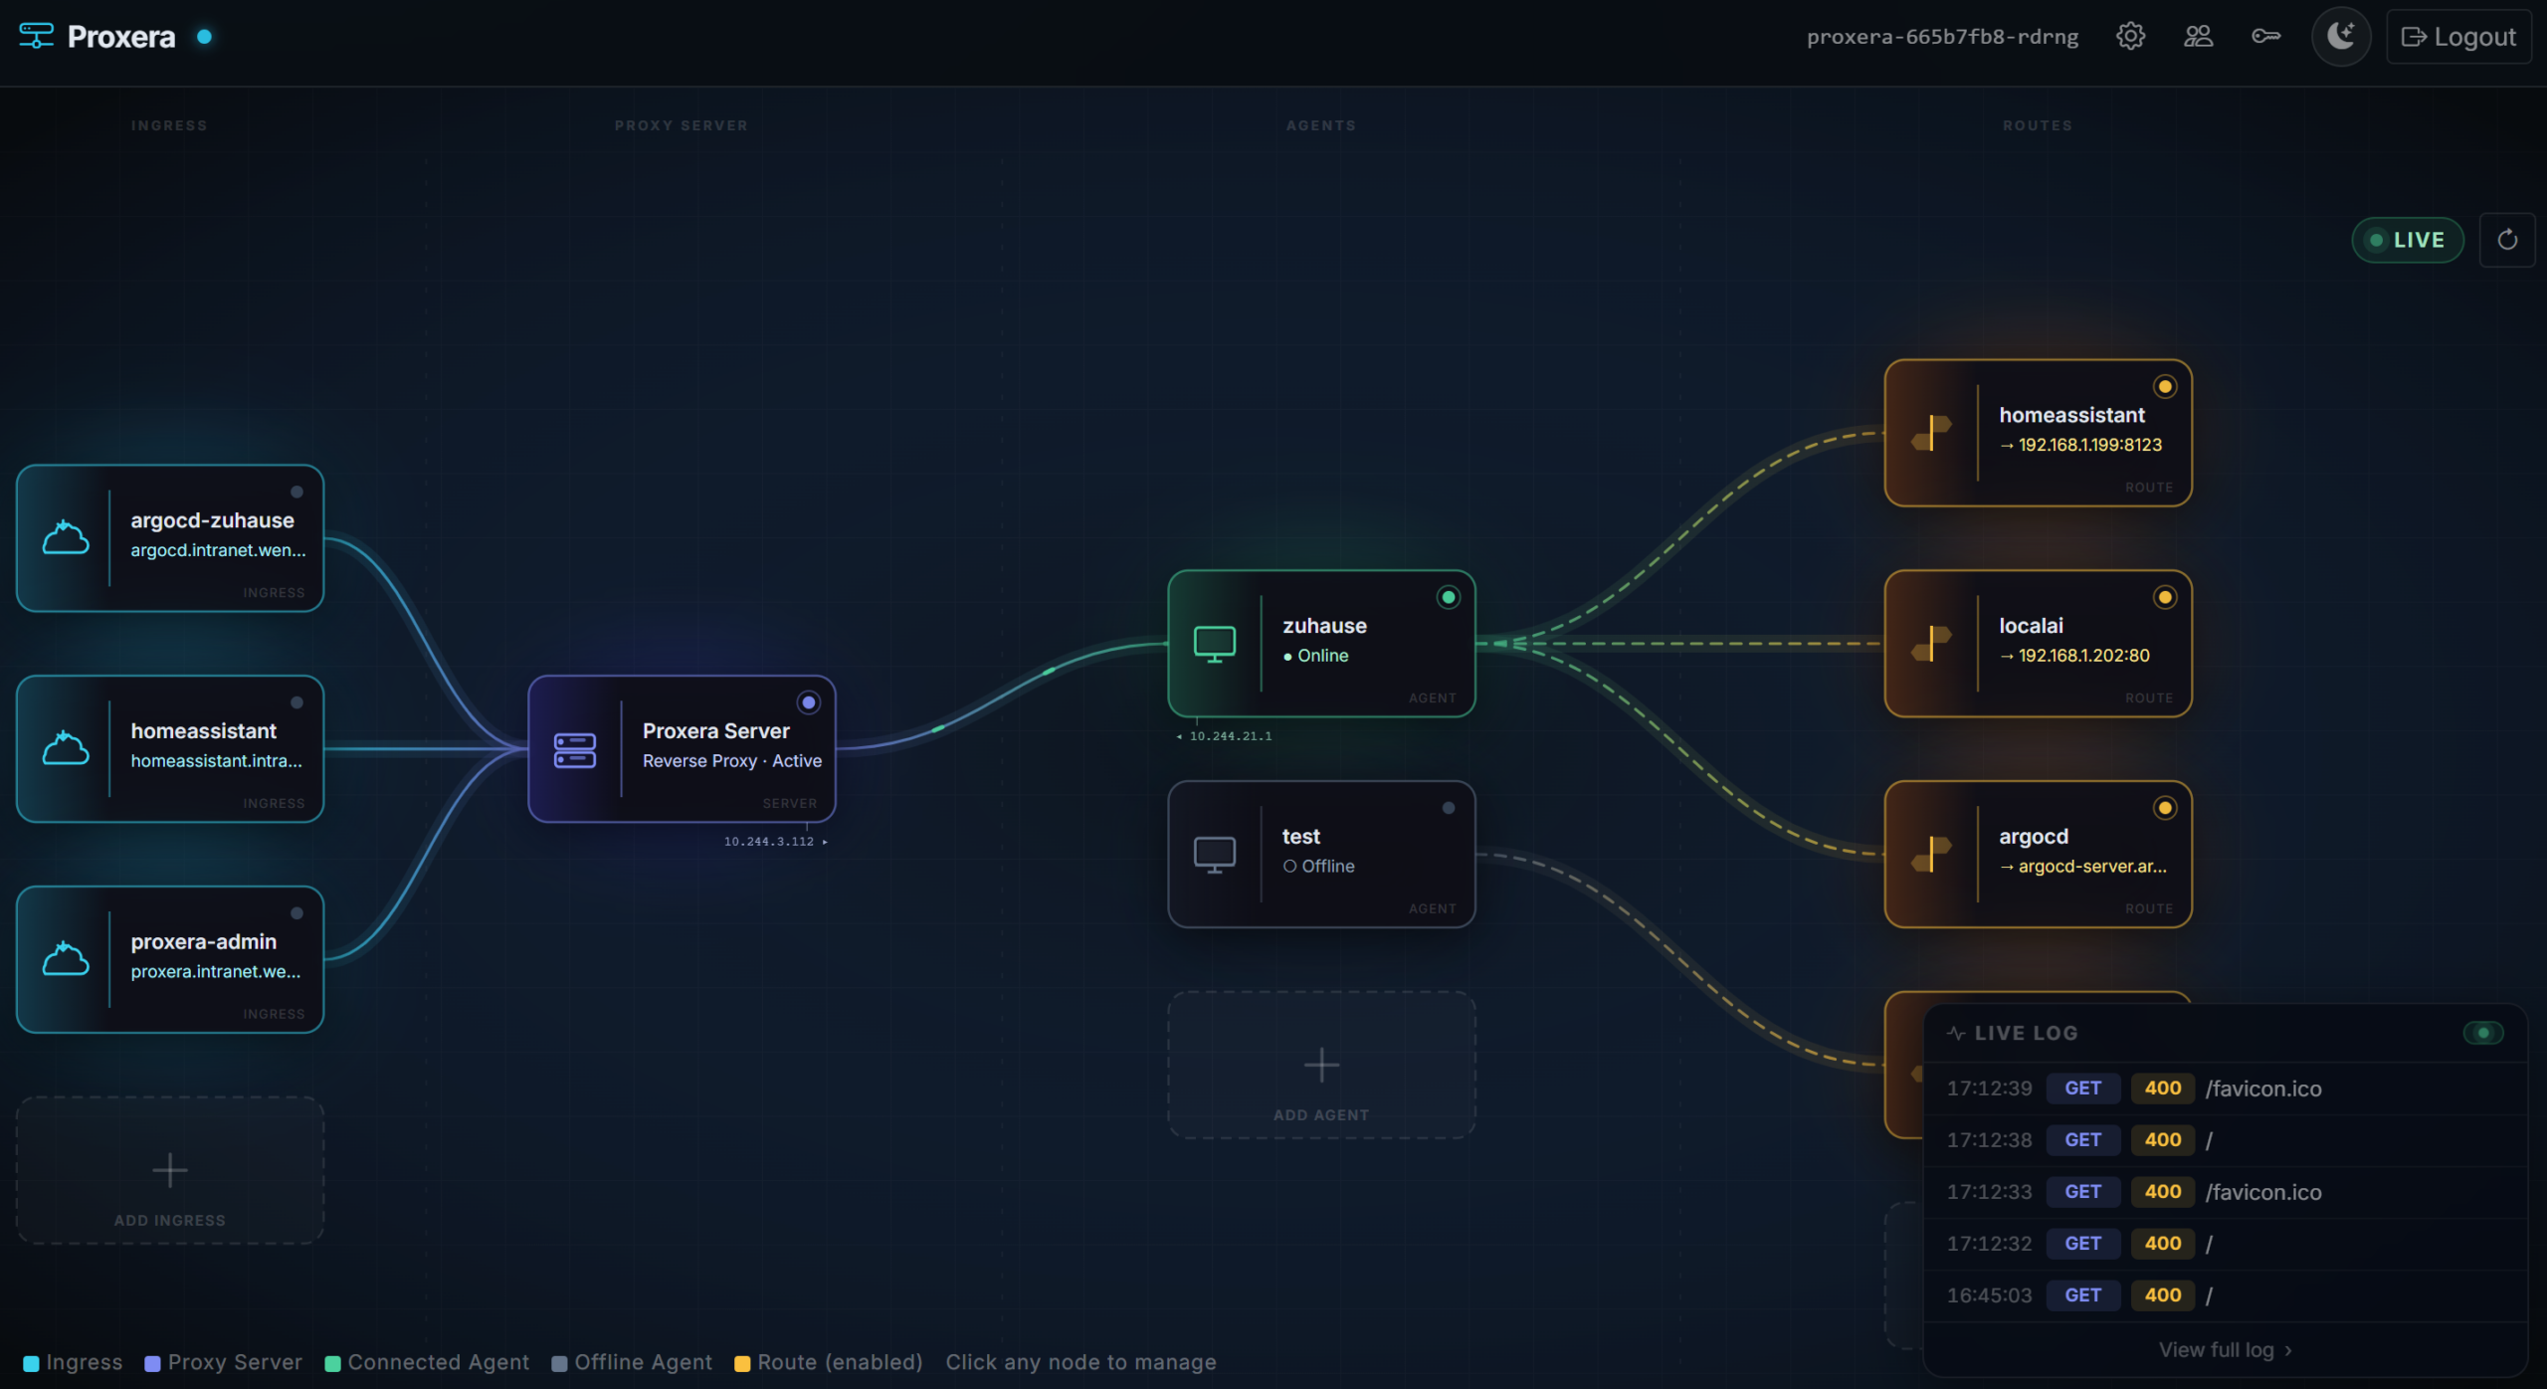Click the Live Log pulse icon
The width and height of the screenshot is (2547, 1389).
pyautogui.click(x=1956, y=1033)
